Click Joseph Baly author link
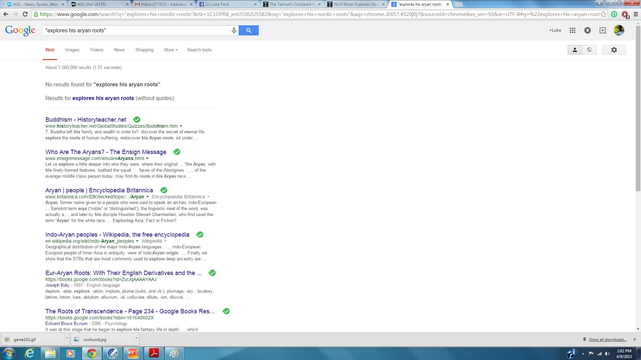 tap(57, 285)
